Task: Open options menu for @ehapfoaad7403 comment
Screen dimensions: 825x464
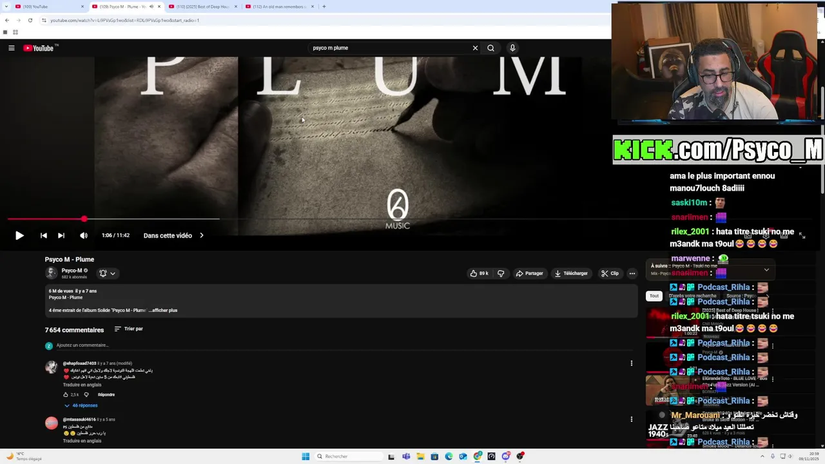Action: (631, 363)
